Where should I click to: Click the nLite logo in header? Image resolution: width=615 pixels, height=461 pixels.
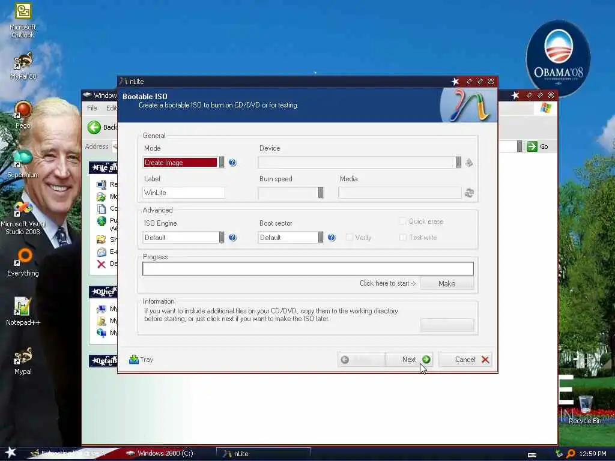click(x=469, y=105)
